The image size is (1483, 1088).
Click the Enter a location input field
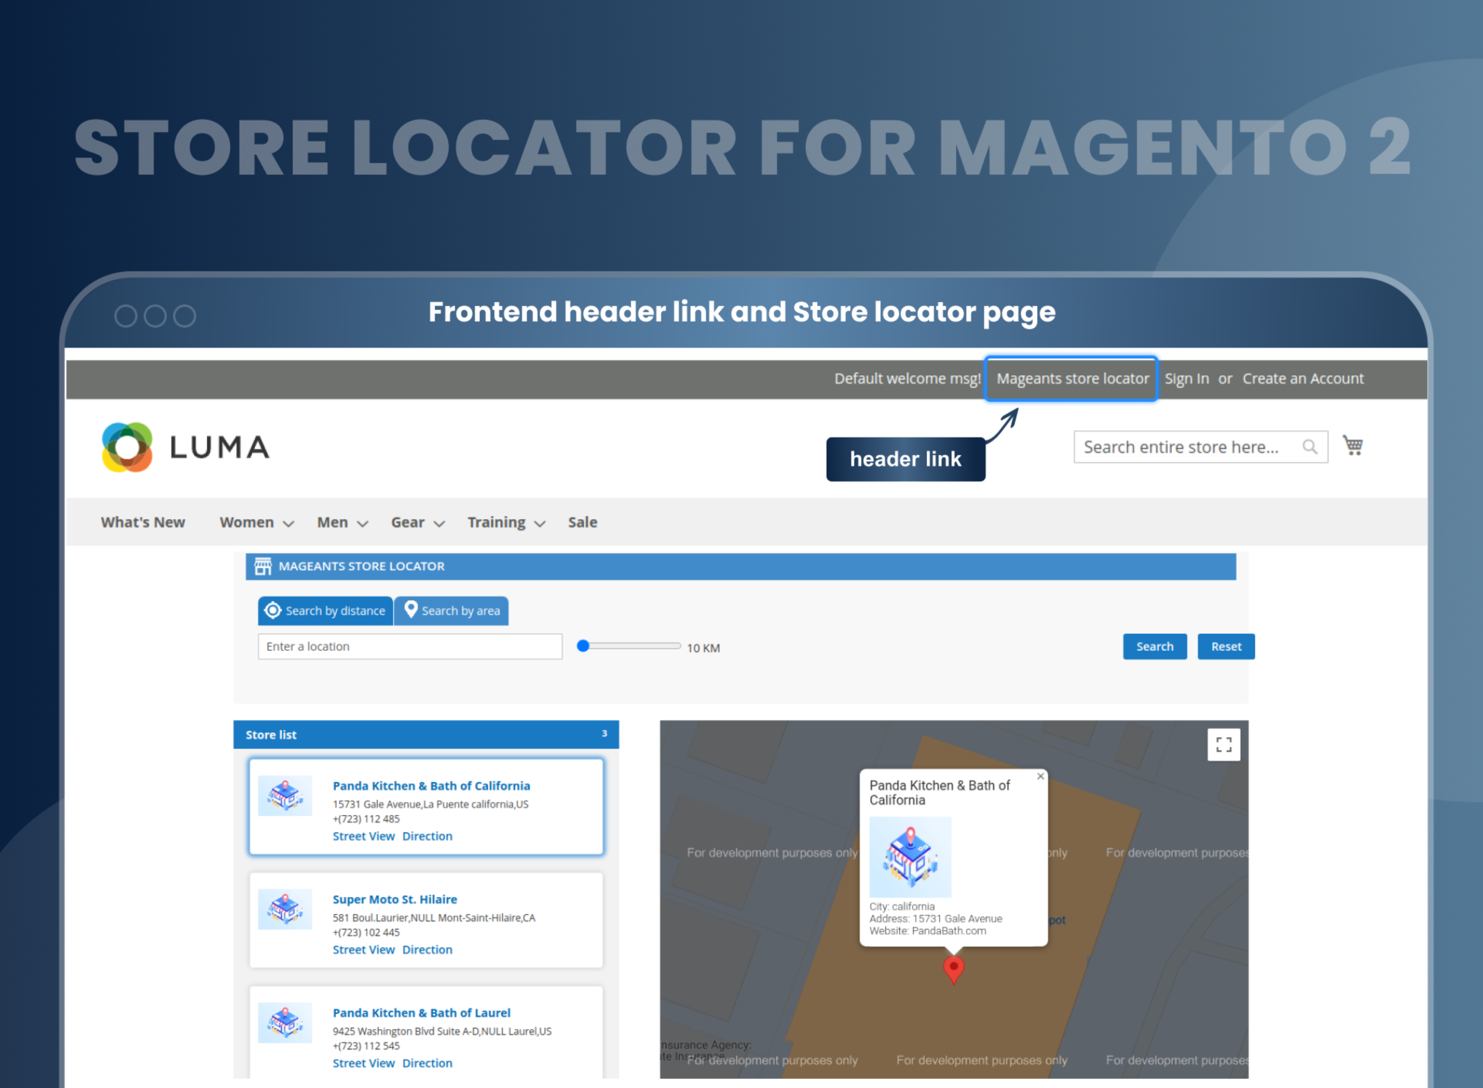click(409, 646)
